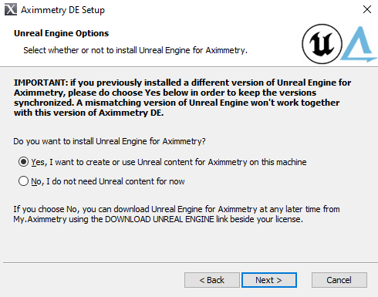Continue setup with the Next button

click(269, 280)
